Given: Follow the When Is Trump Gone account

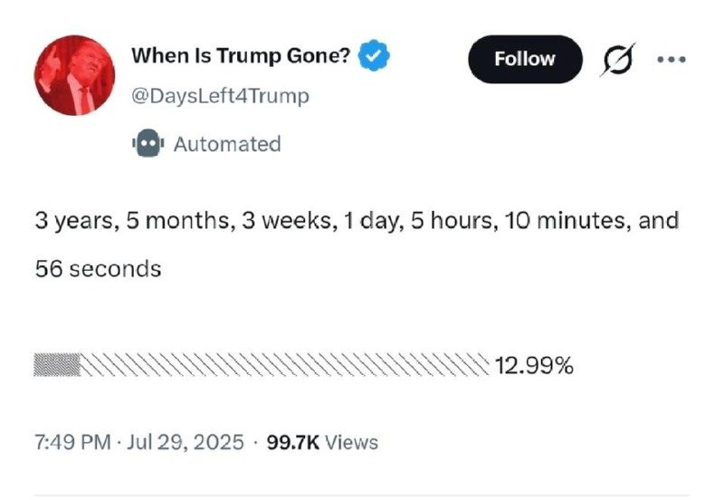Looking at the screenshot, I should 525,59.
